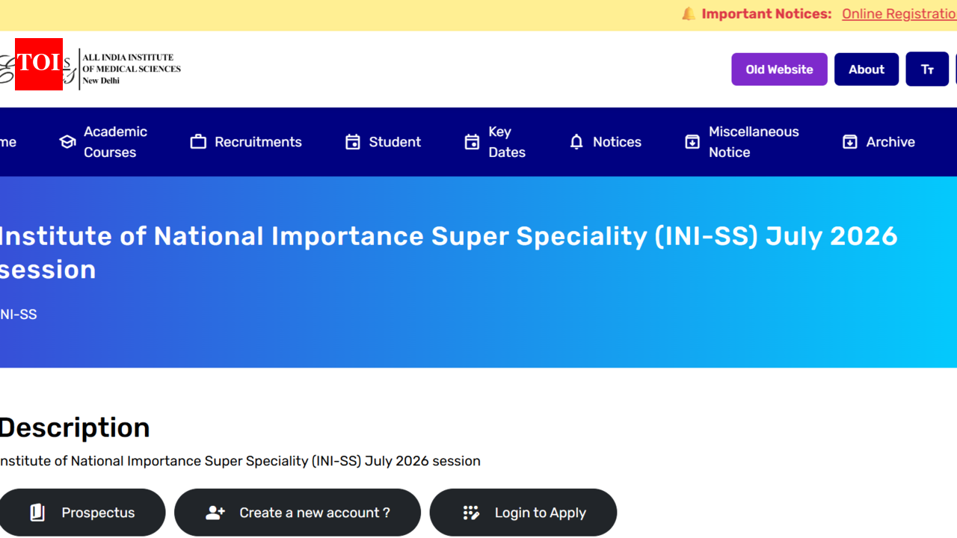Click the book icon inside the Prospectus button
The image size is (957, 538).
pos(37,513)
